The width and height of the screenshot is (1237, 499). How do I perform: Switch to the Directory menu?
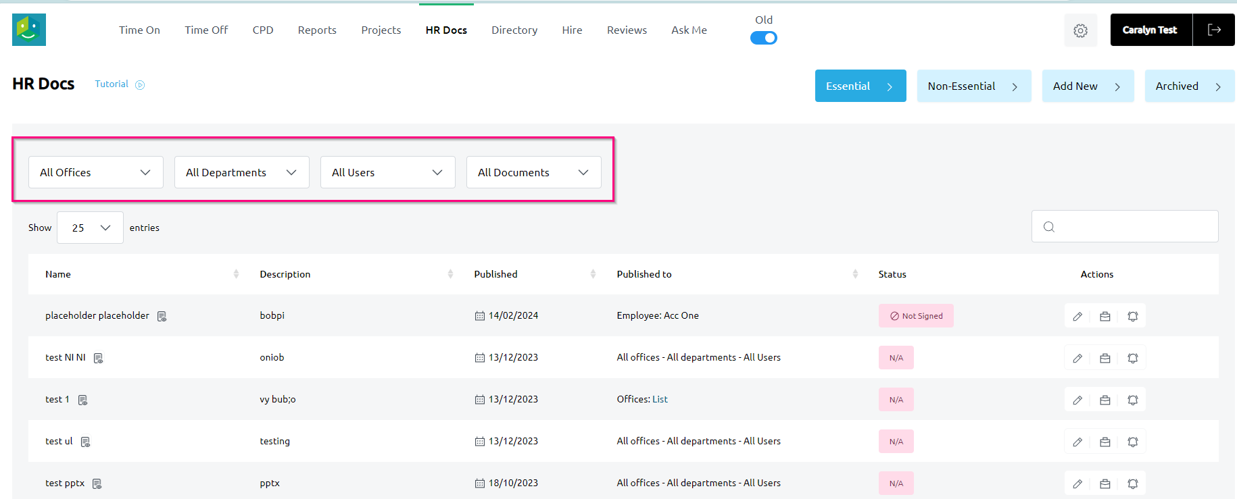pyautogui.click(x=514, y=30)
